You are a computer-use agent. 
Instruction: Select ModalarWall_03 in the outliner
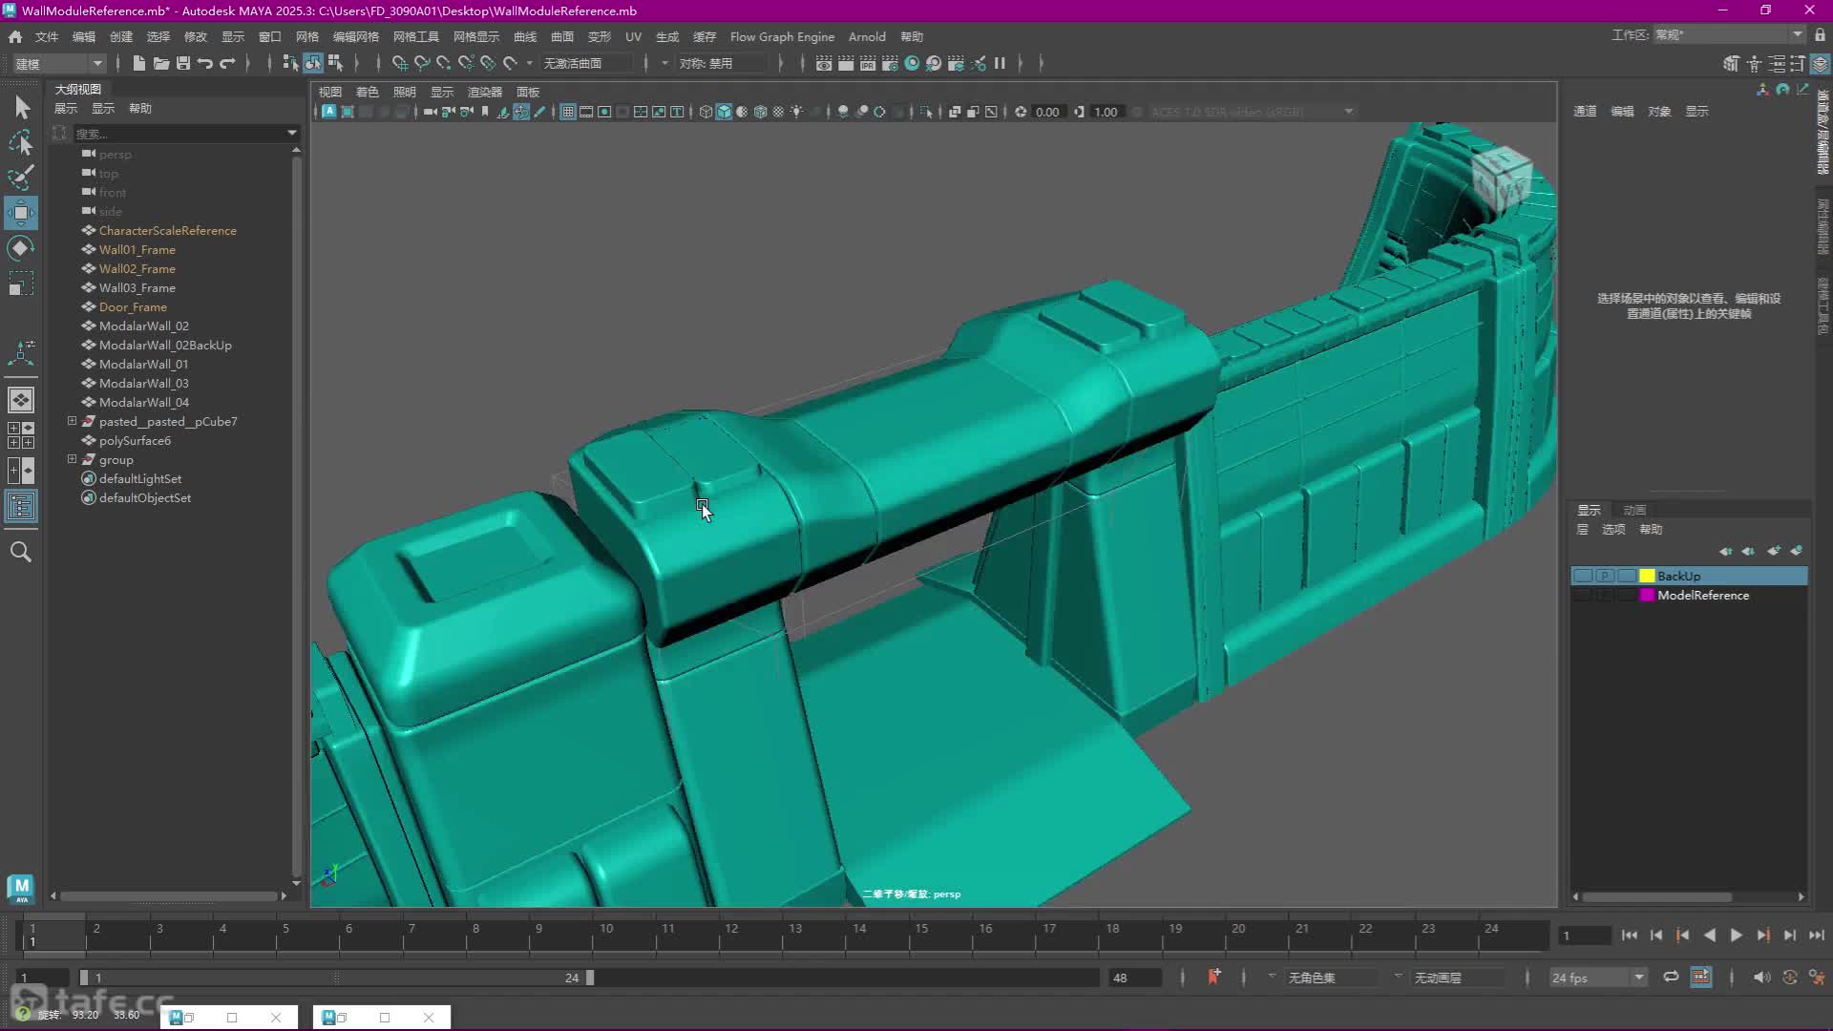point(143,383)
